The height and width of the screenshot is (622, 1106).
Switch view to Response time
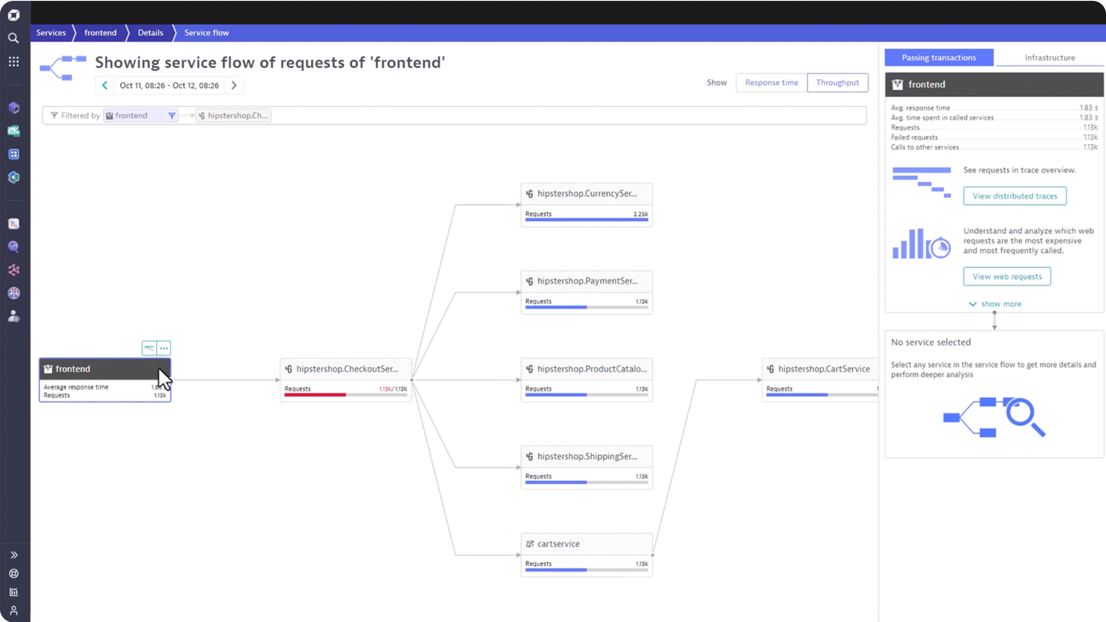(771, 83)
